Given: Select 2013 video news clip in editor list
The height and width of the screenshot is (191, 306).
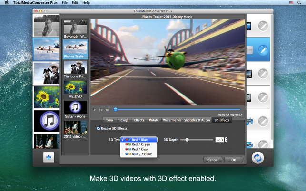Looking at the screenshot, I should (x=75, y=130).
